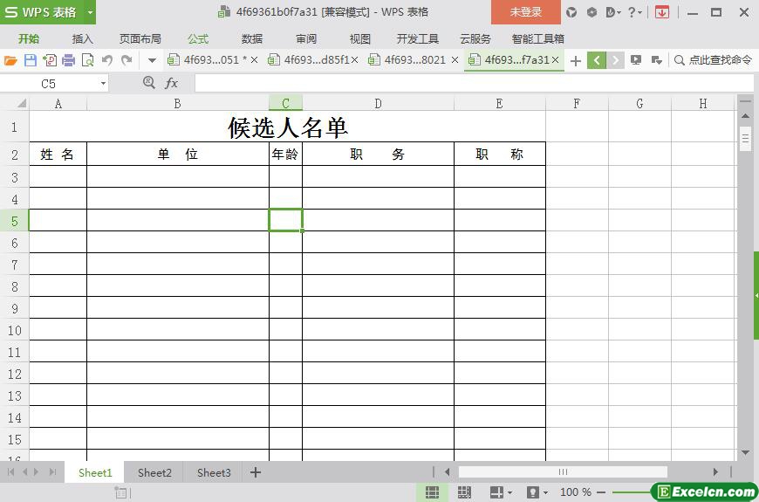Open Print Preview icon
The width and height of the screenshot is (759, 502).
[87, 60]
